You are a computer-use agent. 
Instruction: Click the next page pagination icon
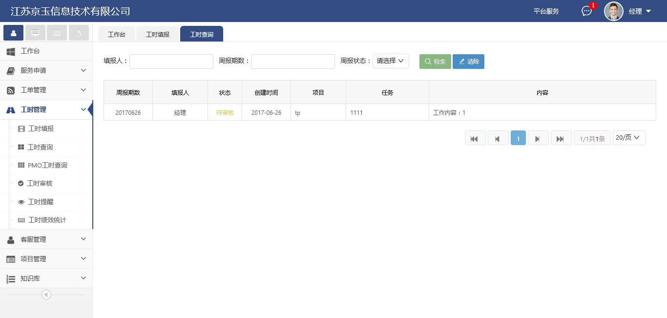(538, 138)
